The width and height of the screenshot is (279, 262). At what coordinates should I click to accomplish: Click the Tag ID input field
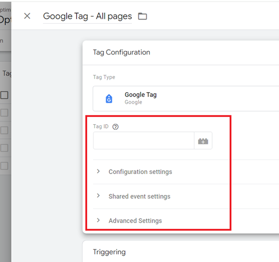(x=143, y=140)
